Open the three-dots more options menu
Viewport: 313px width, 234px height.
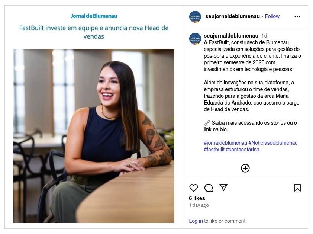(297, 17)
